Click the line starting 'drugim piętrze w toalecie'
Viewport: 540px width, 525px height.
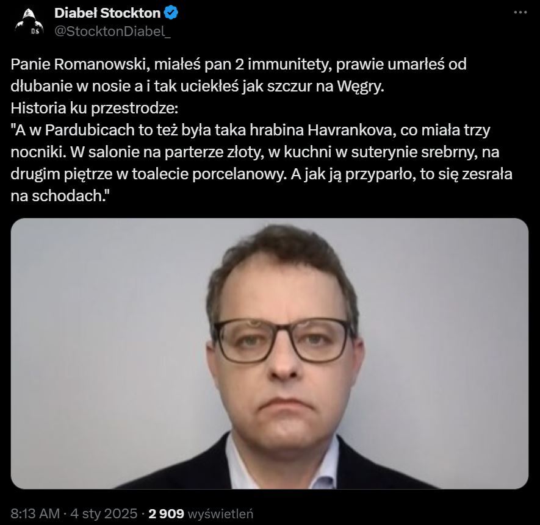click(x=261, y=174)
